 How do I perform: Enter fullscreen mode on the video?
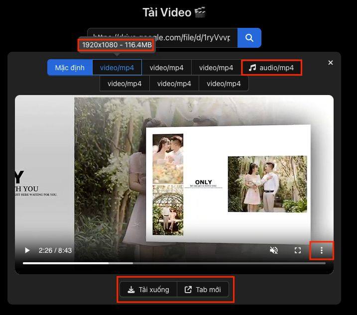(x=298, y=250)
